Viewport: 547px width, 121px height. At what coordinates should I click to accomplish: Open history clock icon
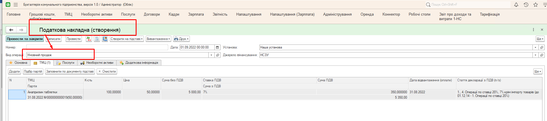click(526, 5)
